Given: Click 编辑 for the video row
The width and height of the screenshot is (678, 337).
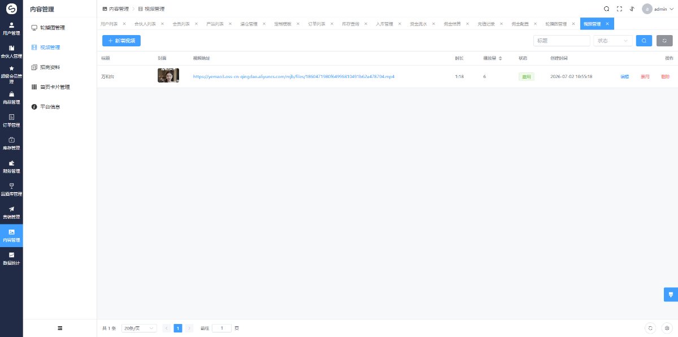Looking at the screenshot, I should coord(624,76).
